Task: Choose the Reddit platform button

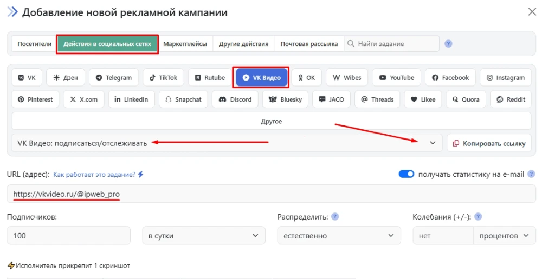Action: 508,99
